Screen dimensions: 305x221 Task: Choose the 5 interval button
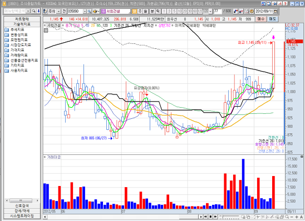tap(174, 11)
